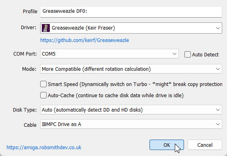Click the 'Auto (automatically detect DD and HD disks)' value
The width and height of the screenshot is (227, 156).
(92, 110)
